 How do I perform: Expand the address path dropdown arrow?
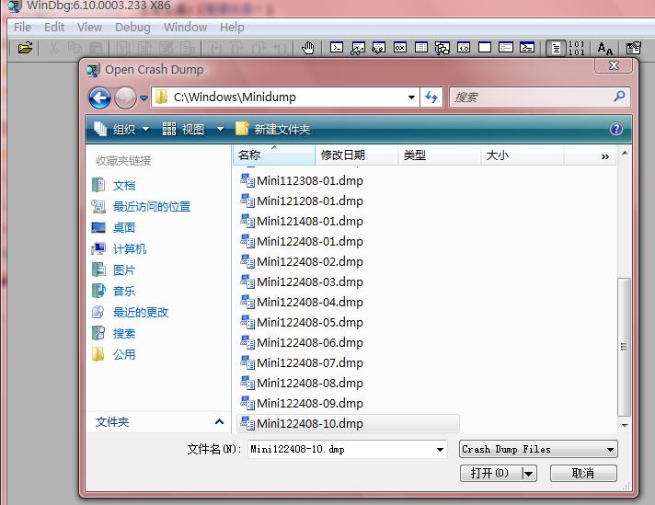tap(411, 98)
